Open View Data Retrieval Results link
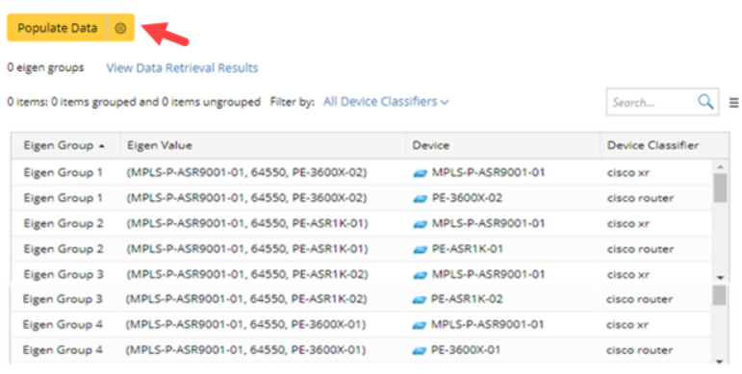 tap(182, 68)
